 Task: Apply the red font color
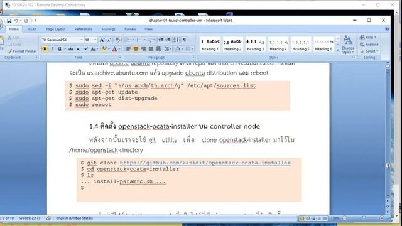pos(114,49)
